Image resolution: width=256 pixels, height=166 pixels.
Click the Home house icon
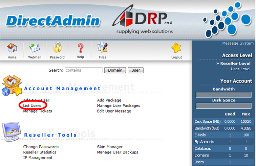[12, 48]
